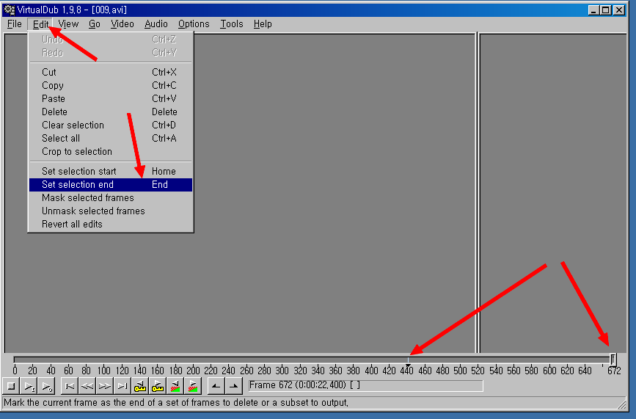Go to the previous key frame

(x=140, y=386)
